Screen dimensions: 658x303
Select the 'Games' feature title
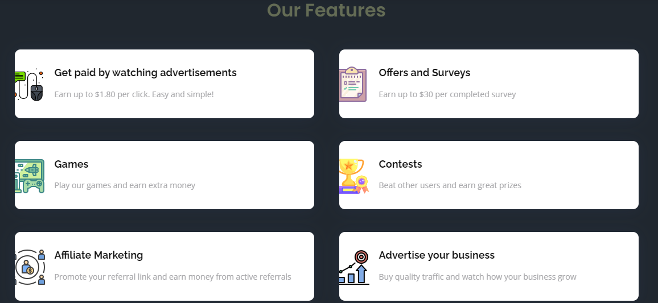71,164
